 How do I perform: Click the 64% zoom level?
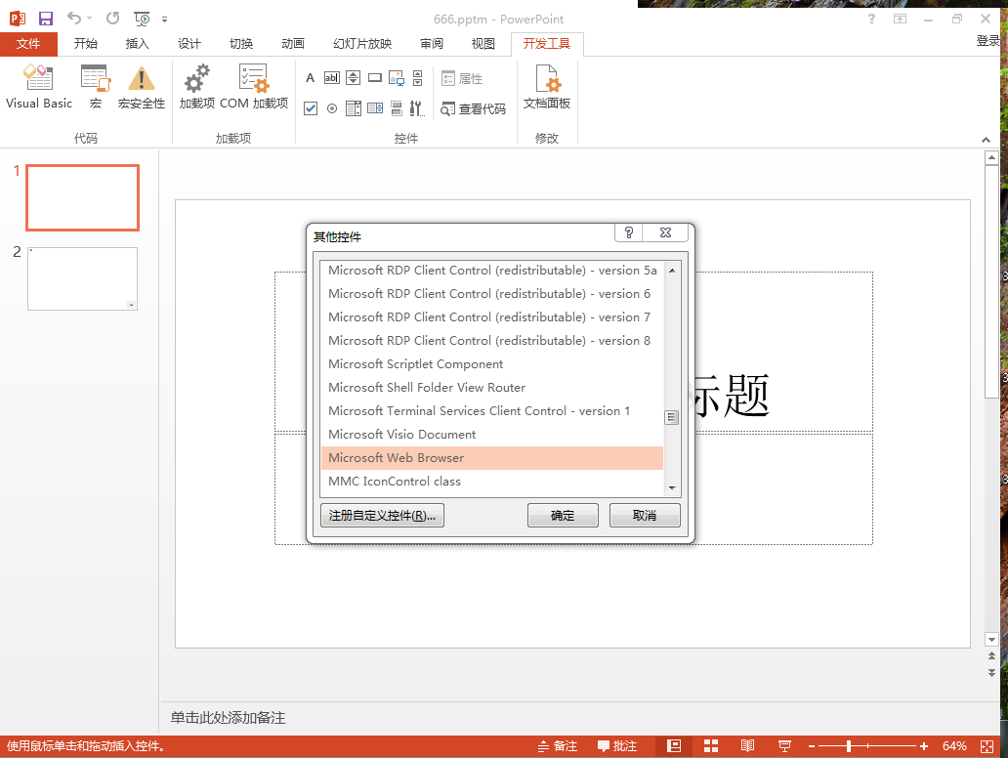click(x=954, y=745)
